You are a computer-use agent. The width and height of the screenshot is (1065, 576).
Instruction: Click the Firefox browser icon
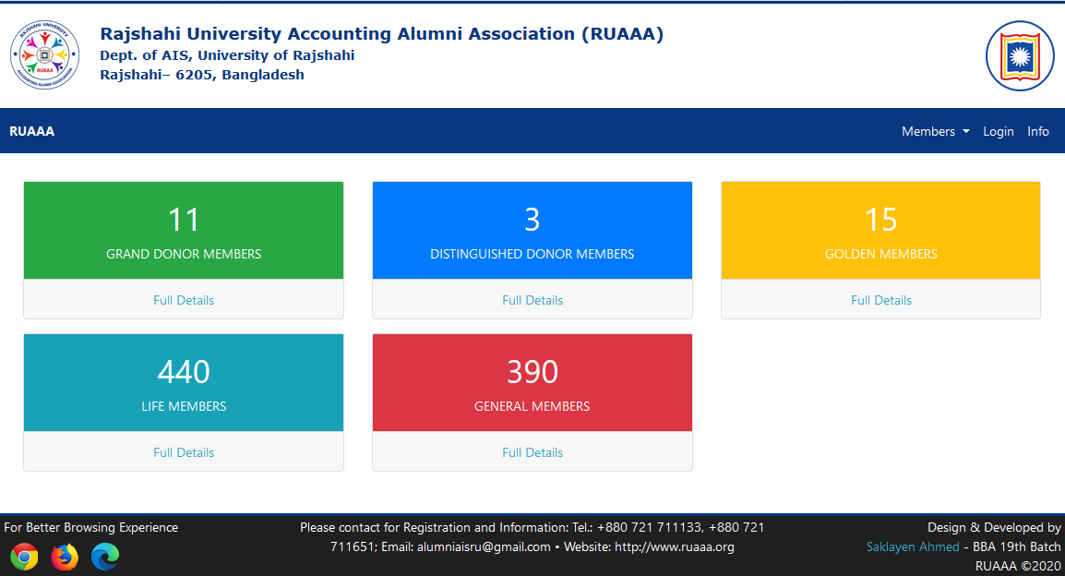tap(65, 557)
